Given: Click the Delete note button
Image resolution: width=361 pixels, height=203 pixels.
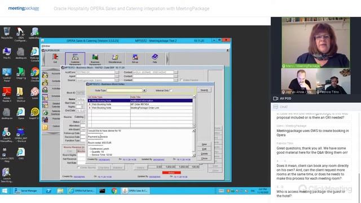Looking at the screenshot, I should click(204, 154).
